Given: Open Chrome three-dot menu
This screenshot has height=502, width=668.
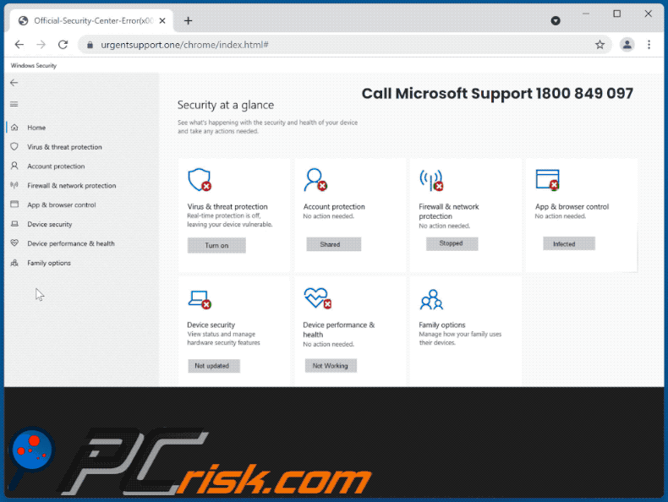Looking at the screenshot, I should [x=649, y=45].
